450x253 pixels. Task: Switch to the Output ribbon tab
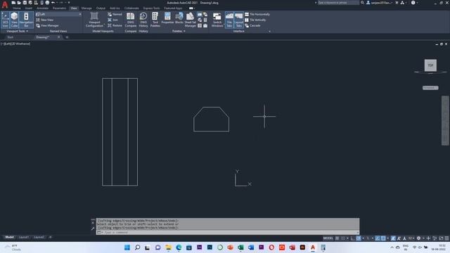tap(101, 8)
